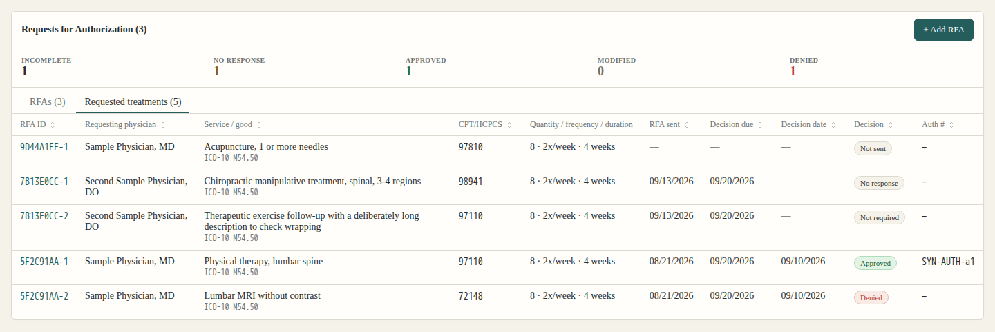995x332 pixels.
Task: Click the Approved status badge
Action: pyautogui.click(x=875, y=263)
